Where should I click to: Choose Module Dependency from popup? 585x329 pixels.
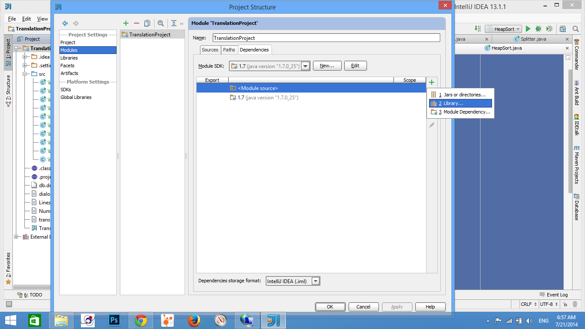coord(460,112)
